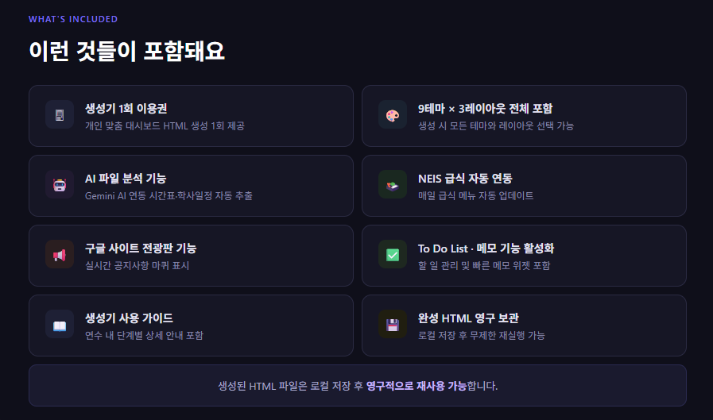
Task: Select the 생성기 1회 이용권 card title
Action: point(126,108)
